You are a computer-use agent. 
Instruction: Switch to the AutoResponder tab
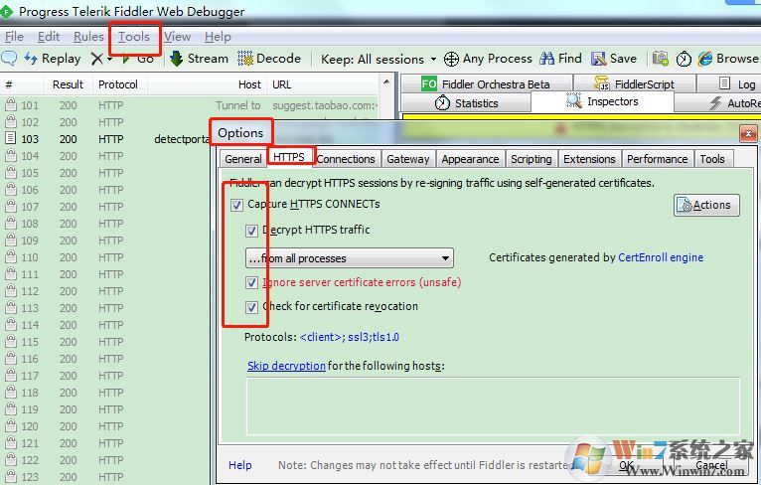pos(717,103)
